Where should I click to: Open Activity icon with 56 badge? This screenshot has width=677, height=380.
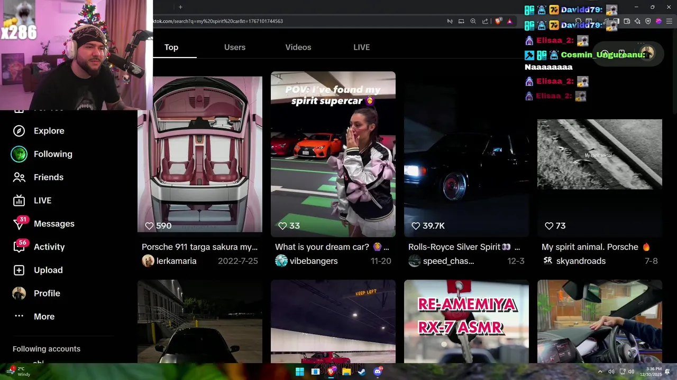[x=19, y=247]
